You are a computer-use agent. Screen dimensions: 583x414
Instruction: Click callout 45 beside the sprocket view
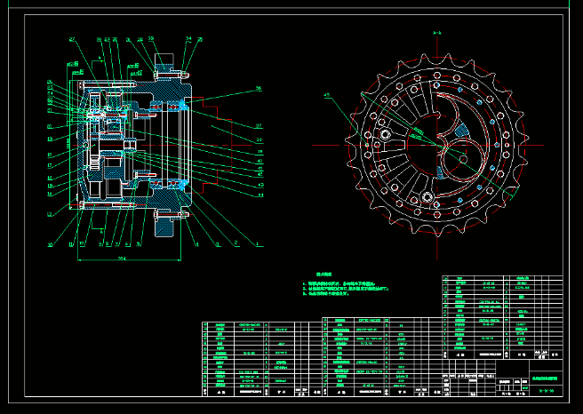327,95
